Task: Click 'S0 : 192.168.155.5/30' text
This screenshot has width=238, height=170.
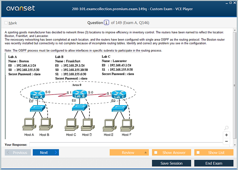Action: pos(24,70)
